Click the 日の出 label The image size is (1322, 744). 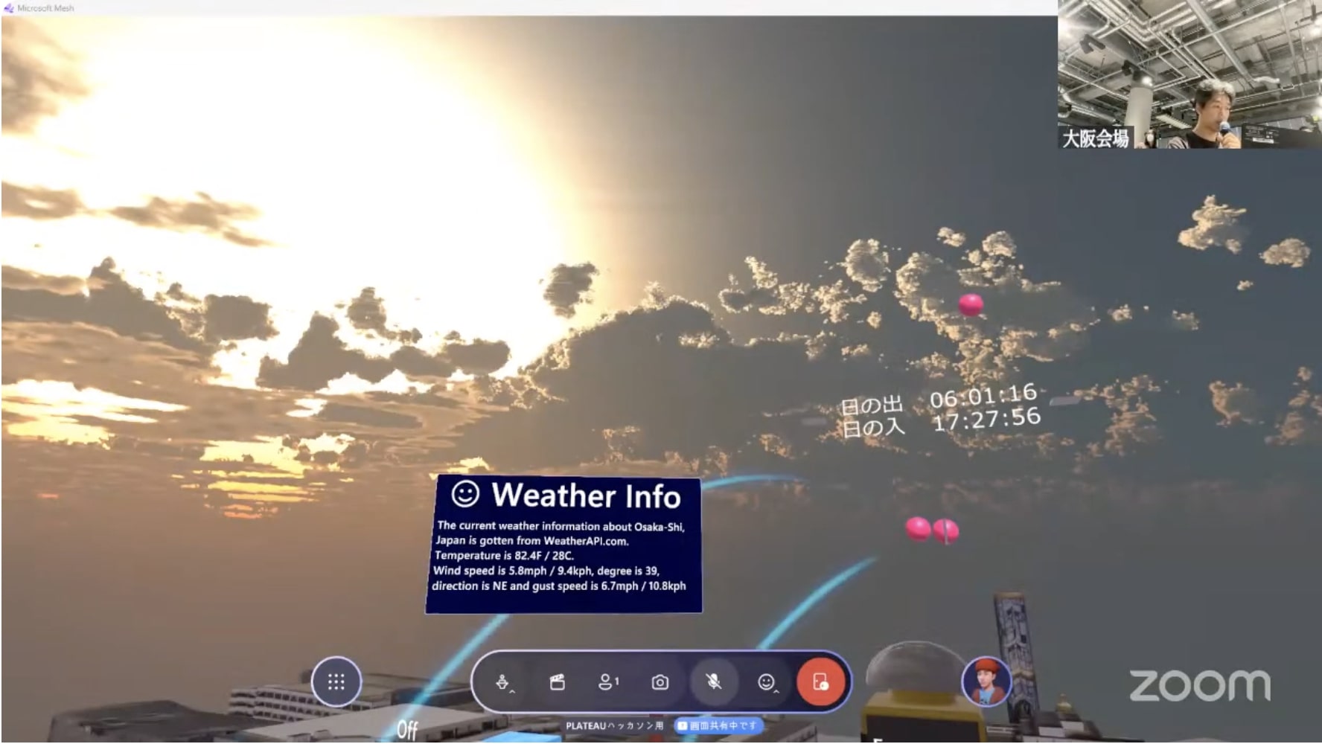pos(871,406)
